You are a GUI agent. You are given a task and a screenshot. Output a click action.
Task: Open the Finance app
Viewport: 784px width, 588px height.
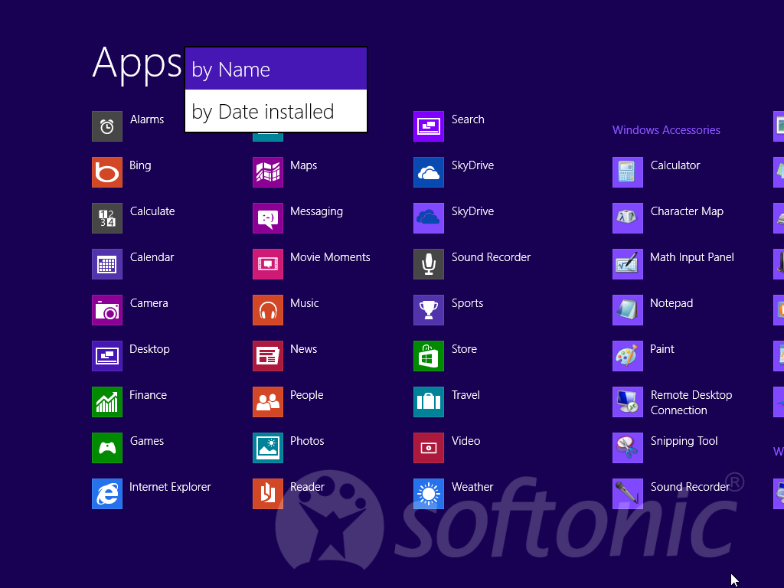pyautogui.click(x=107, y=402)
